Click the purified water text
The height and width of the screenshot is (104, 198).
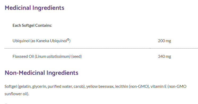coord(60,86)
